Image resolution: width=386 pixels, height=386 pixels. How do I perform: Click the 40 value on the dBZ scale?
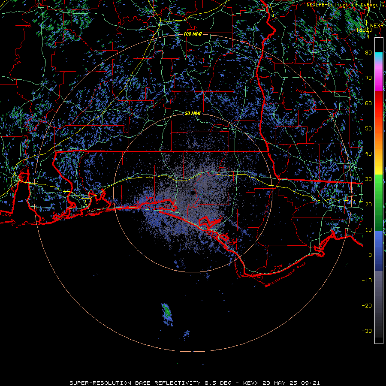[x=368, y=154]
